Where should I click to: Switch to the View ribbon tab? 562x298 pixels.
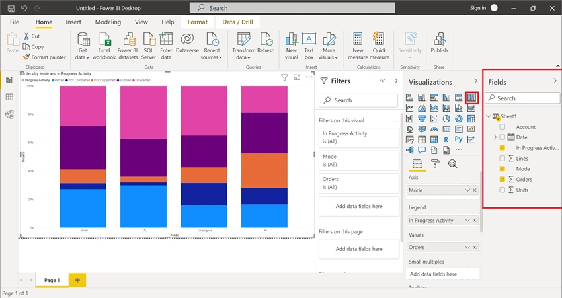tap(141, 22)
